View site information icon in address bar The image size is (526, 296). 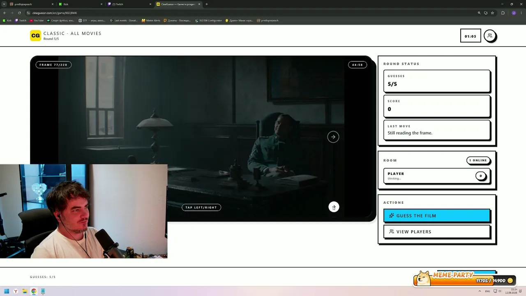point(28,13)
